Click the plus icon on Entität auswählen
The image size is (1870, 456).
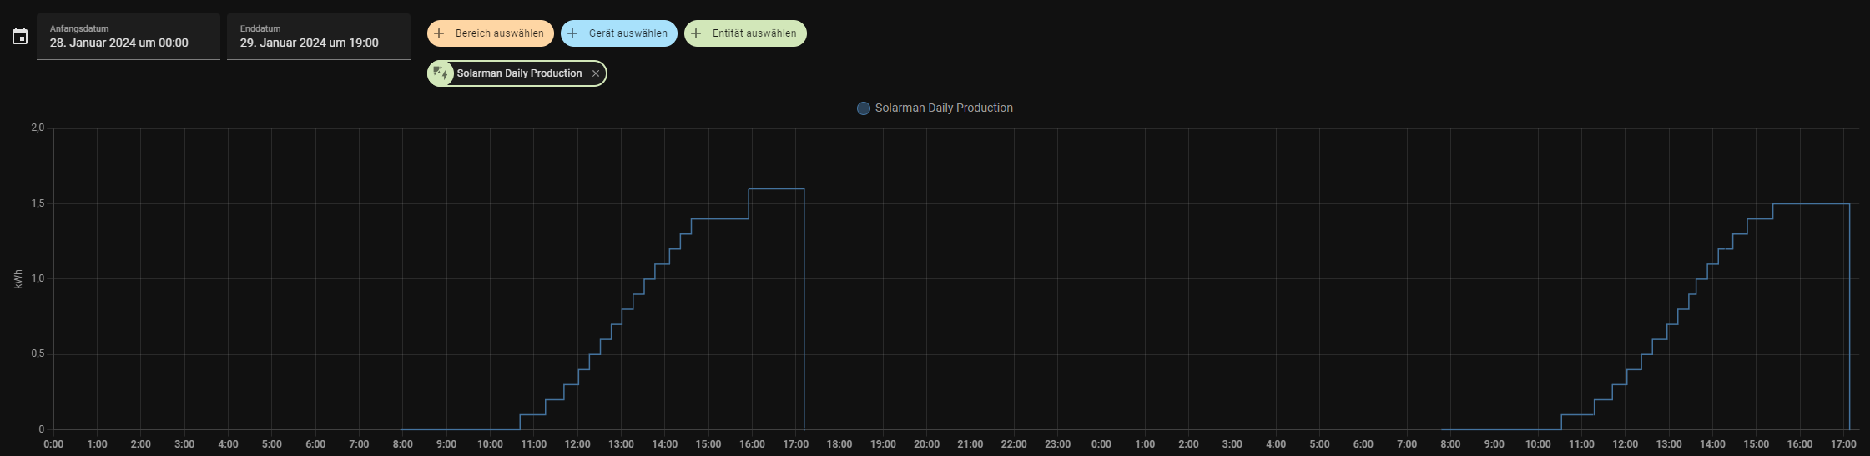click(697, 33)
